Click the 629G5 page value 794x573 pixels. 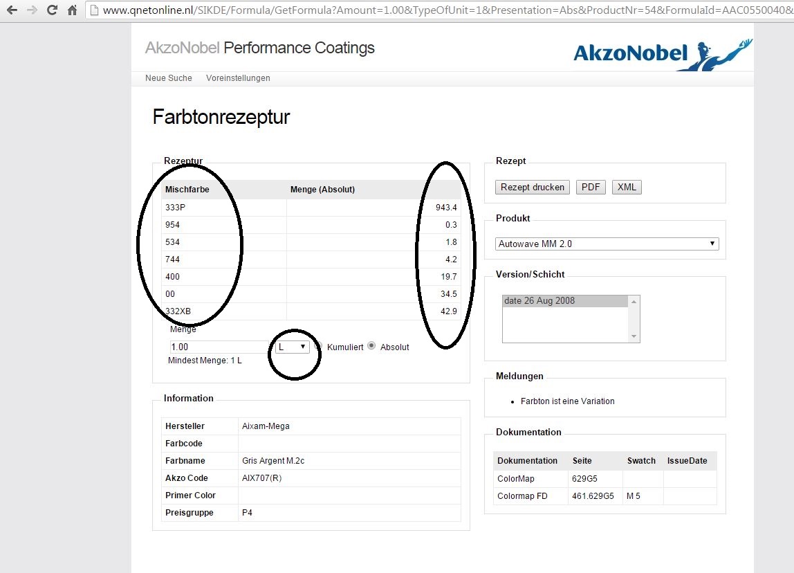pos(585,479)
